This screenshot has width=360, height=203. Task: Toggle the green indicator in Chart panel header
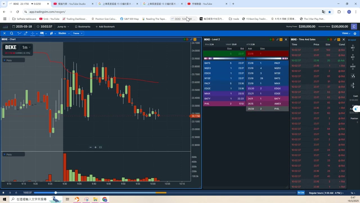click(184, 39)
